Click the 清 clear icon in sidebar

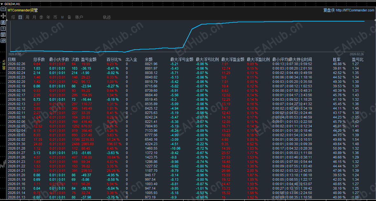tap(3, 23)
